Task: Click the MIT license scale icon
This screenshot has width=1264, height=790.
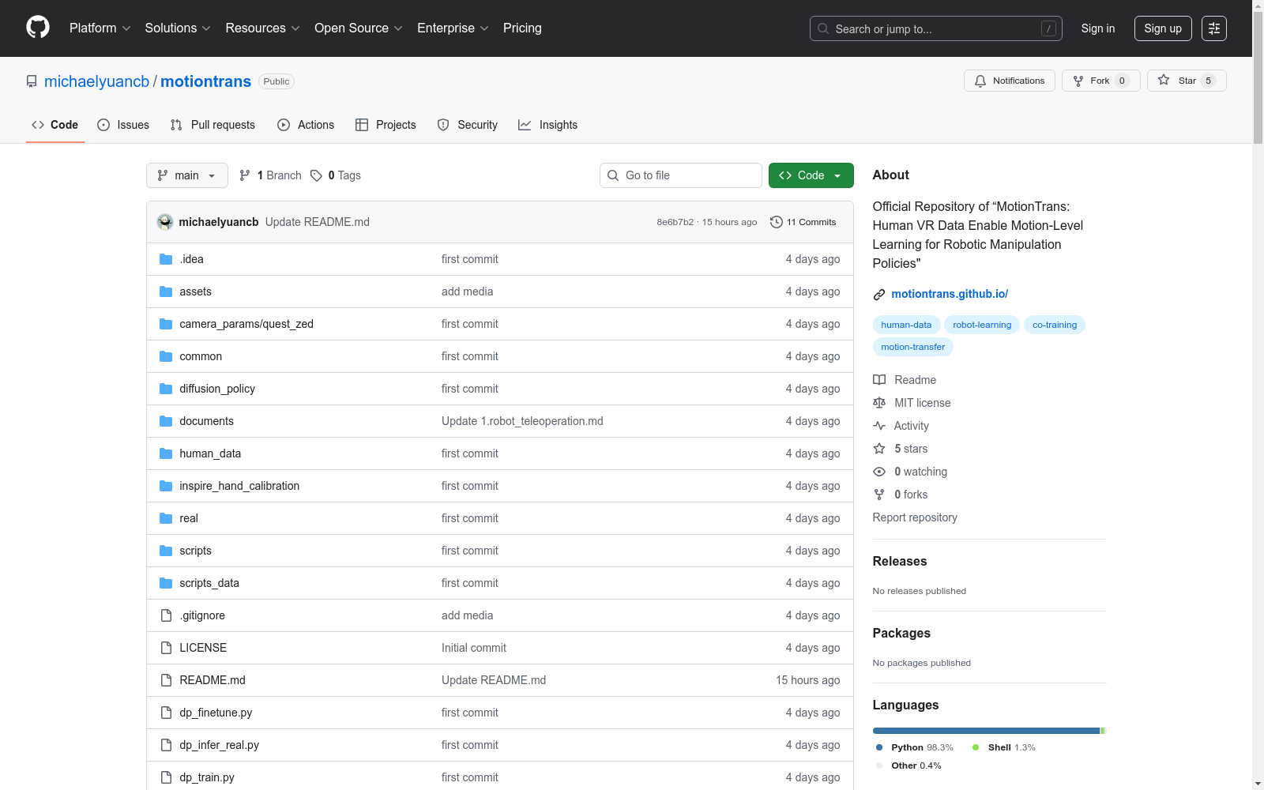Action: pyautogui.click(x=879, y=403)
